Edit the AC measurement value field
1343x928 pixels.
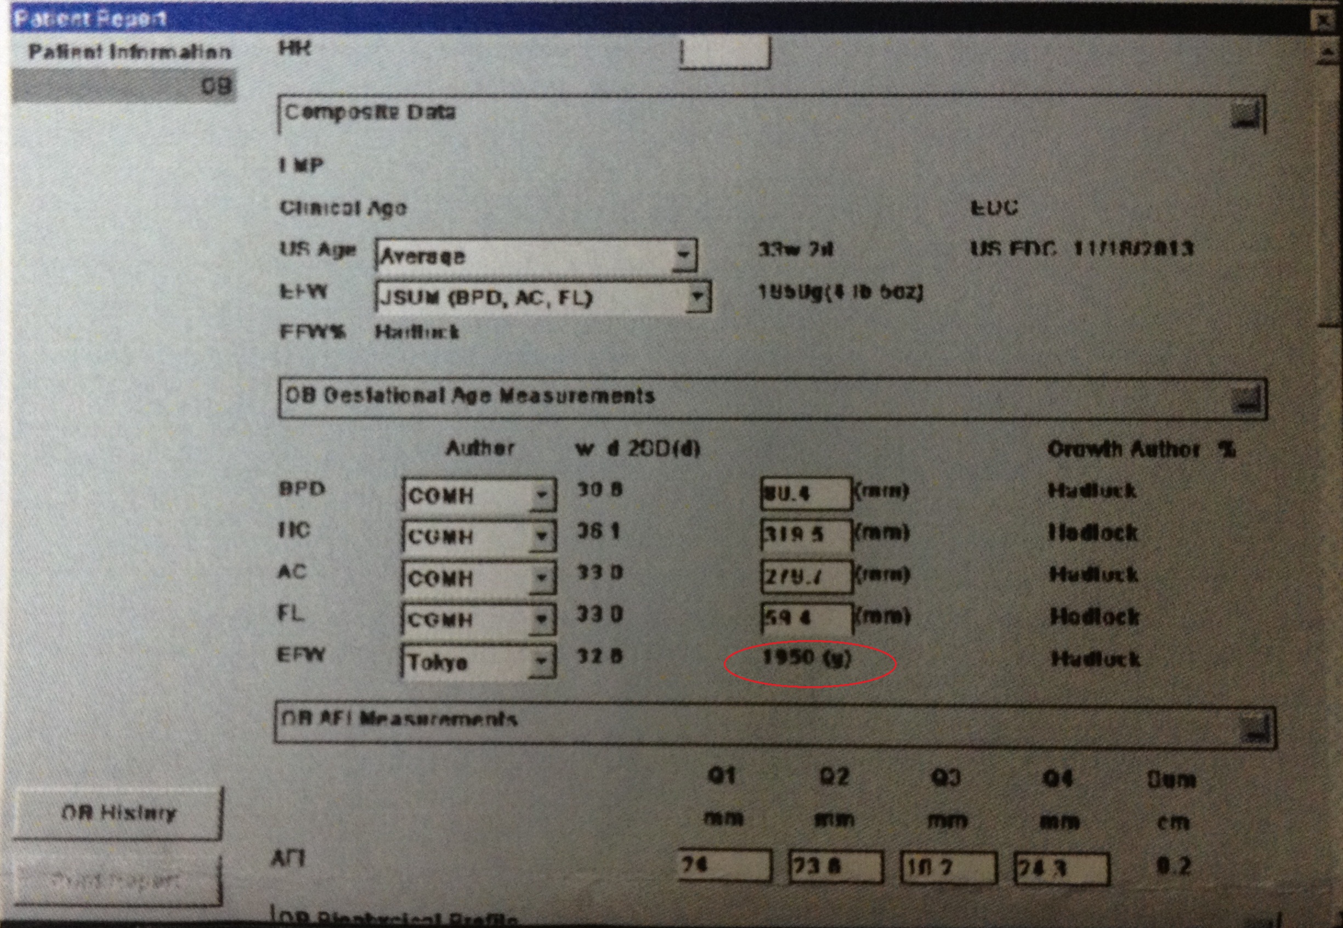pos(806,576)
